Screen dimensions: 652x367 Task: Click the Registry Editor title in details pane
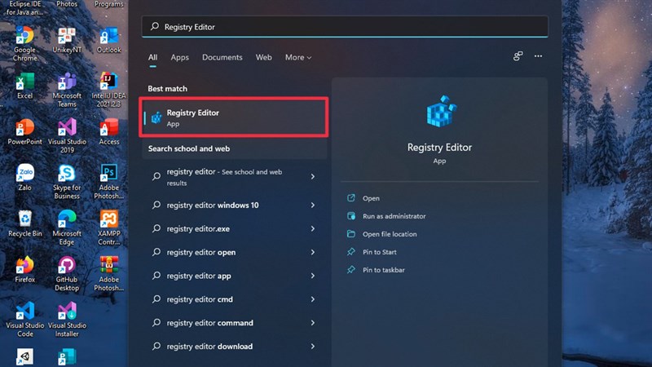pyautogui.click(x=439, y=148)
